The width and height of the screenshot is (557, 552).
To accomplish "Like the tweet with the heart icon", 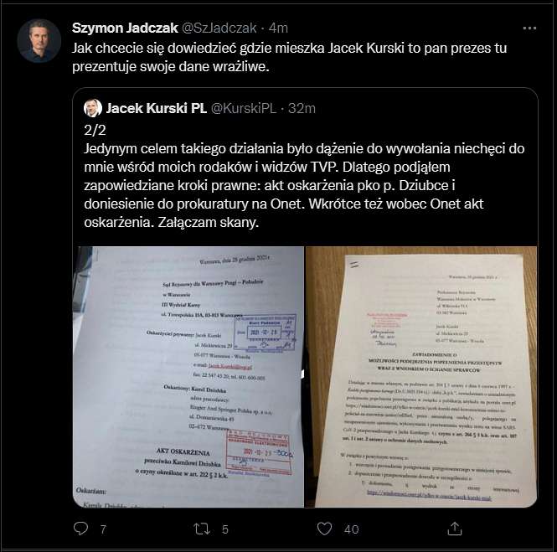I will pyautogui.click(x=324, y=529).
